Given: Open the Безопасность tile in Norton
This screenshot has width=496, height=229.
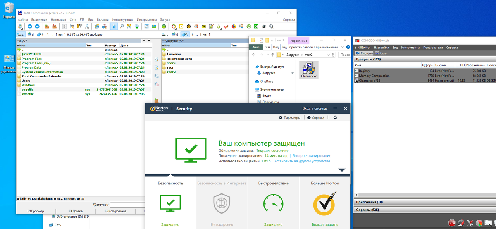Looking at the screenshot, I should click(170, 202).
